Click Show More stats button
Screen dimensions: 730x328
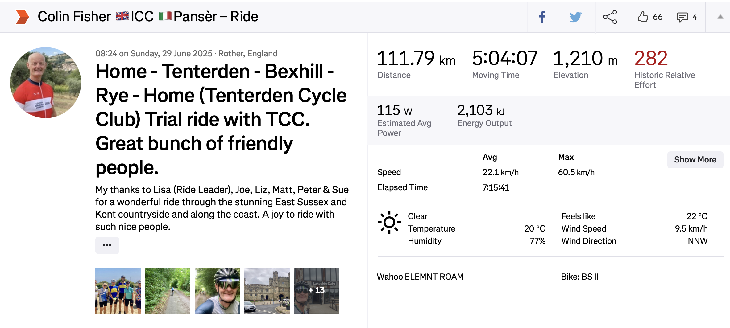click(695, 160)
